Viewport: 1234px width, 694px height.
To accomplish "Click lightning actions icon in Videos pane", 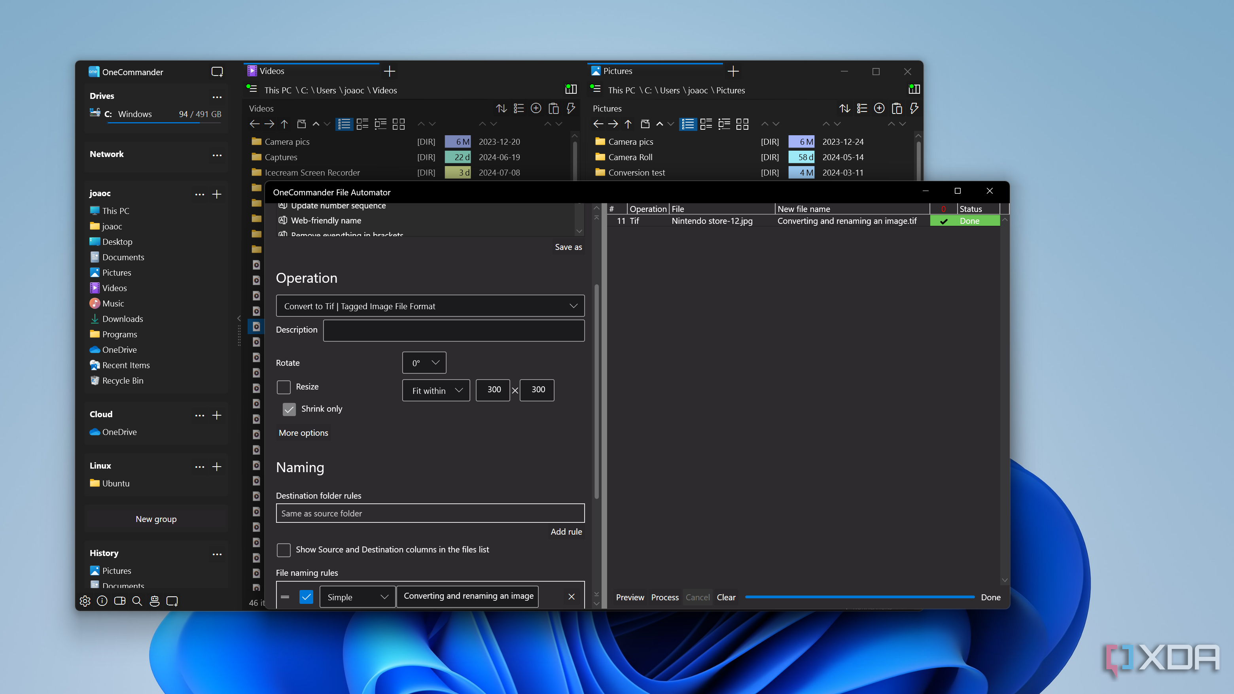I will coord(571,108).
